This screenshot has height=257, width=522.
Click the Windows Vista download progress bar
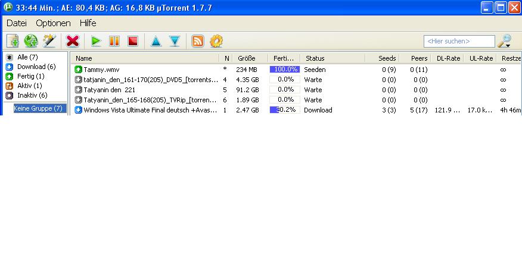[x=285, y=109]
